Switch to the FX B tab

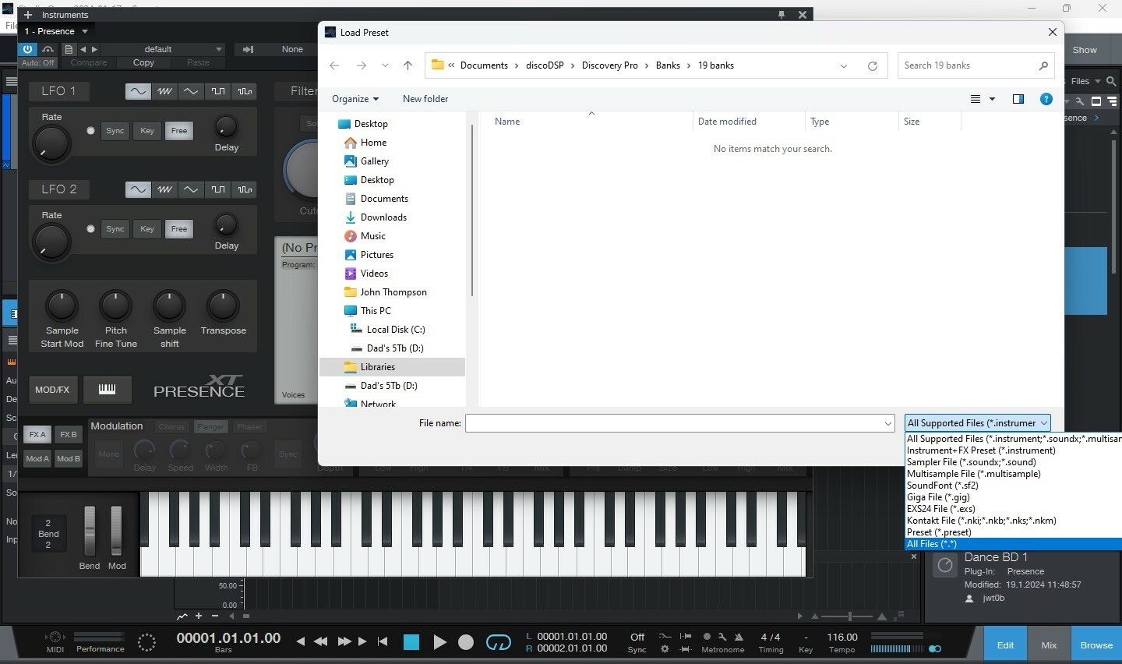coord(69,435)
